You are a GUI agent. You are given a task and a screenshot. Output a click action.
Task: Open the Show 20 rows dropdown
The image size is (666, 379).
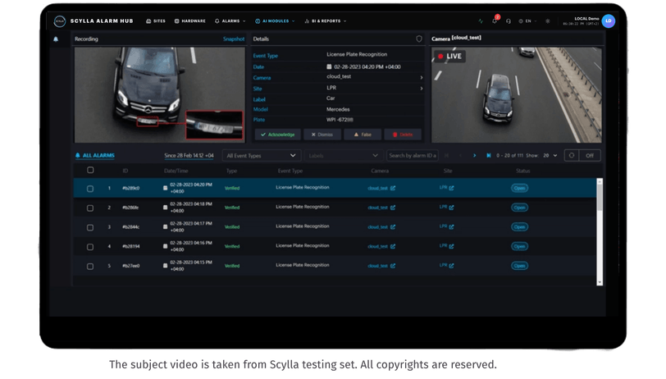point(550,156)
